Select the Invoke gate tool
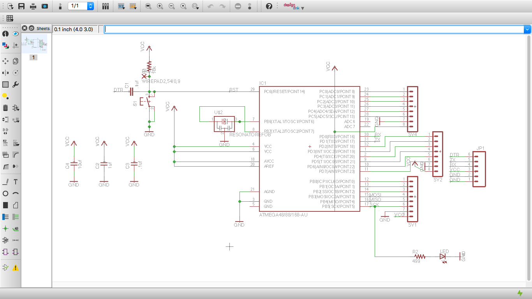 [16, 166]
